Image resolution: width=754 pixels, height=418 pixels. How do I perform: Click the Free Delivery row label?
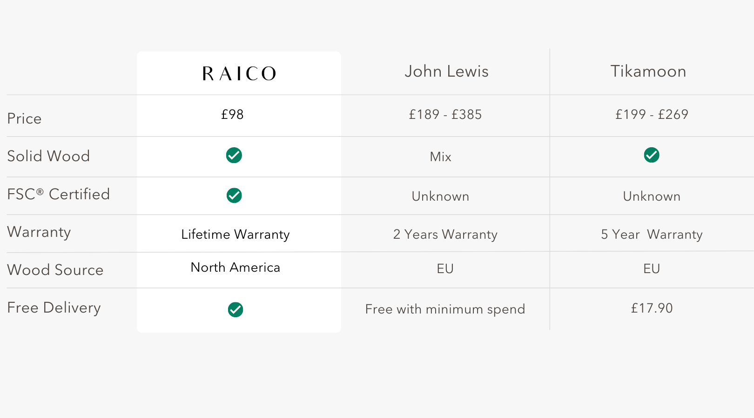click(x=54, y=308)
